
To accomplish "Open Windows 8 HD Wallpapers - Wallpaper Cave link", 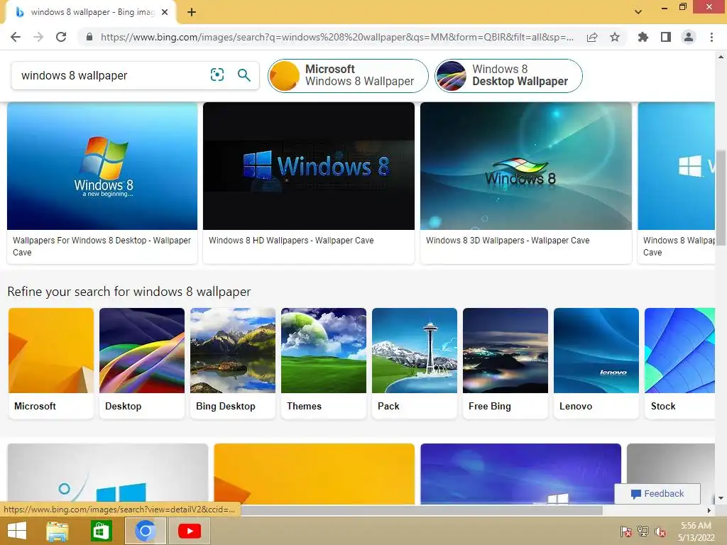I will coord(291,240).
